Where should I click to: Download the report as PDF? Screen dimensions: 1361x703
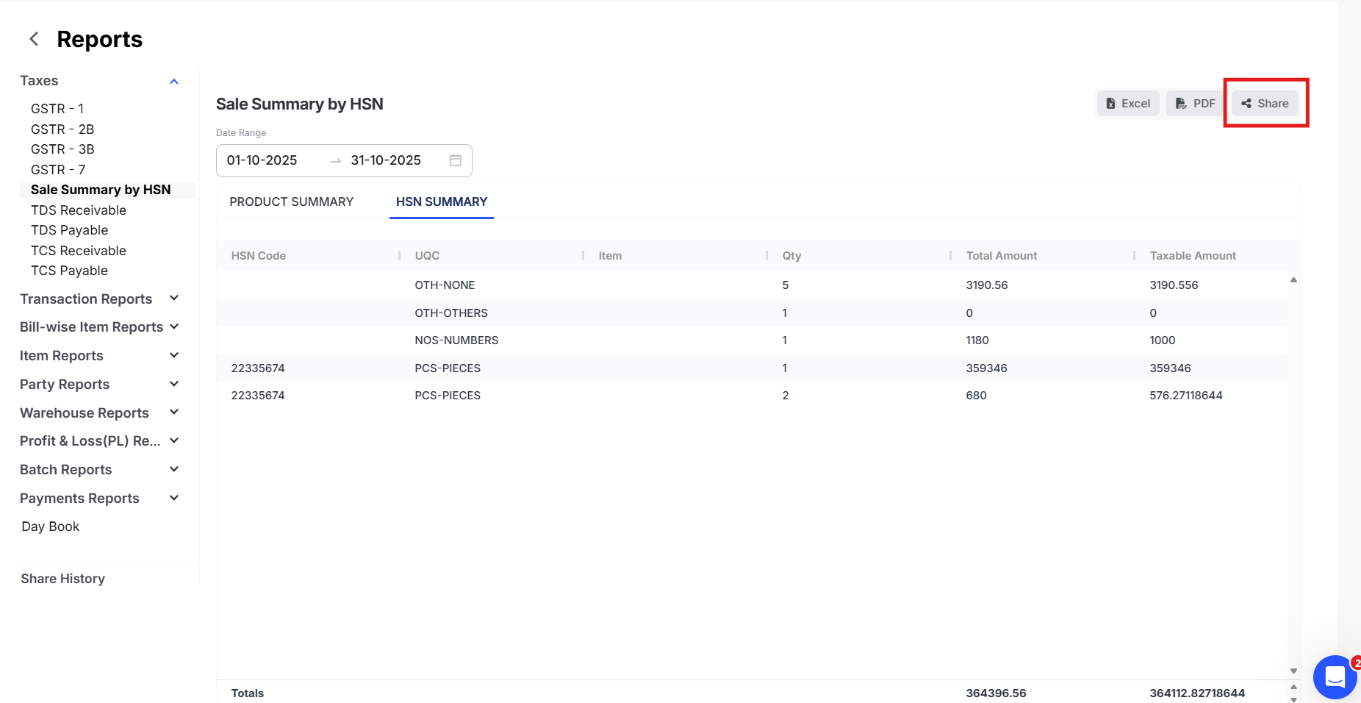pos(1195,104)
